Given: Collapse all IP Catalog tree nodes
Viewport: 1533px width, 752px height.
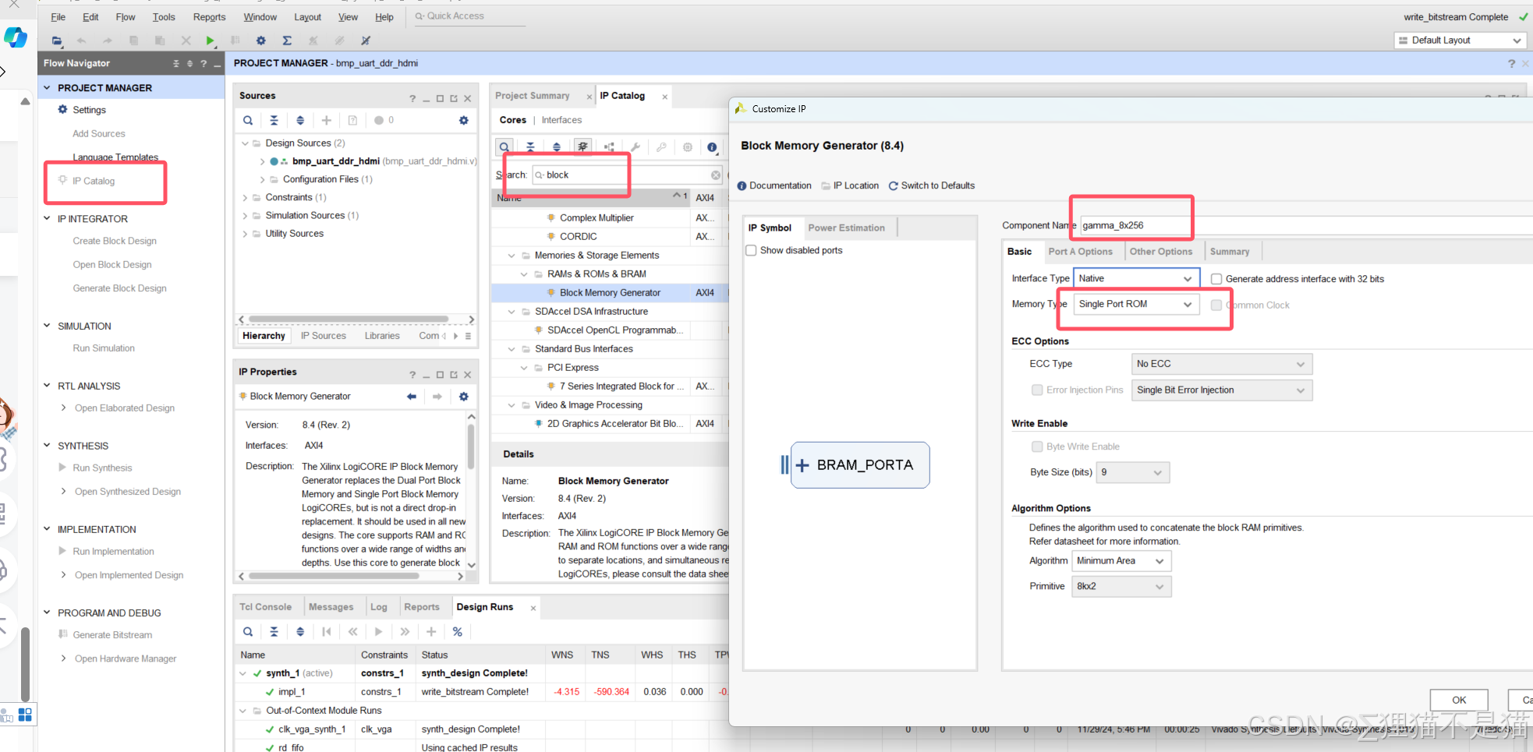Looking at the screenshot, I should click(530, 147).
